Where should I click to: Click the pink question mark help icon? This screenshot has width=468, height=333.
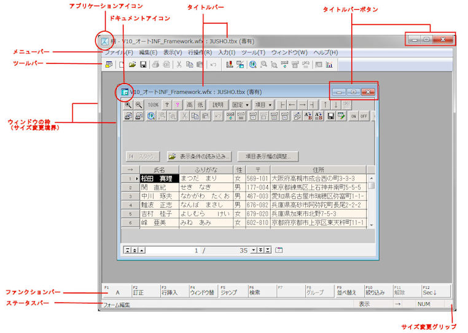[177, 105]
